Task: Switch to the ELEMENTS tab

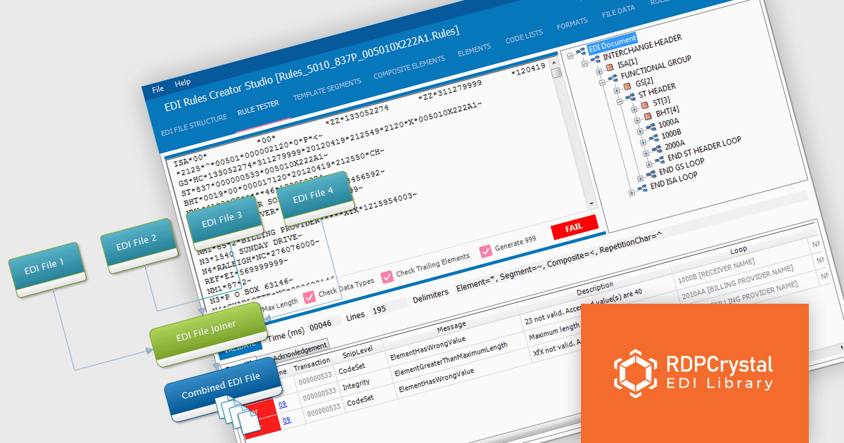Action: (474, 51)
